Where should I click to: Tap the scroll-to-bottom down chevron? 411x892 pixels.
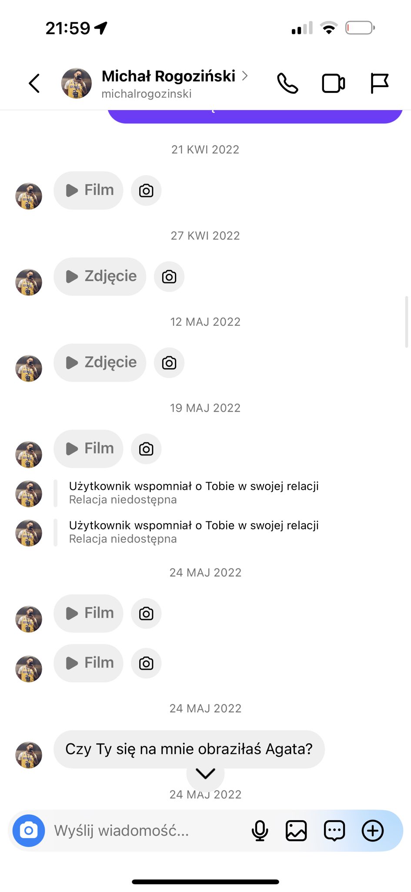click(x=205, y=774)
